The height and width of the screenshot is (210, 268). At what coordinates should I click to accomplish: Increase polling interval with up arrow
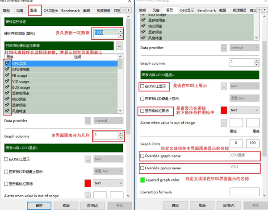pyautogui.click(x=121, y=32)
